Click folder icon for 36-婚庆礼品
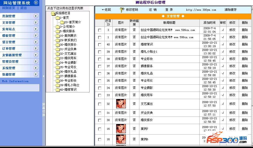Viewport: 253px width, 148px height. (58, 72)
